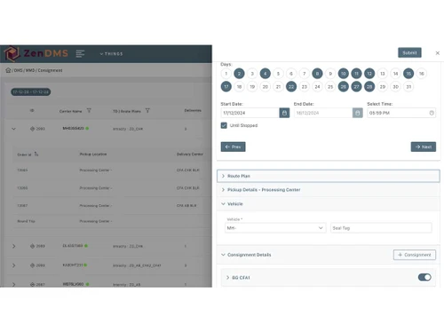
Task: Click the CFA AB BLR delivery center cell
Action: (x=186, y=205)
